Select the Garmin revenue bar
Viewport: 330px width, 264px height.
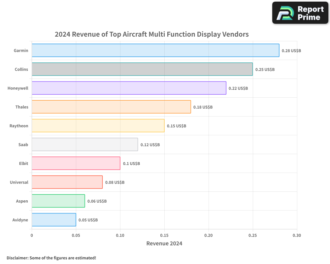pyautogui.click(x=155, y=50)
